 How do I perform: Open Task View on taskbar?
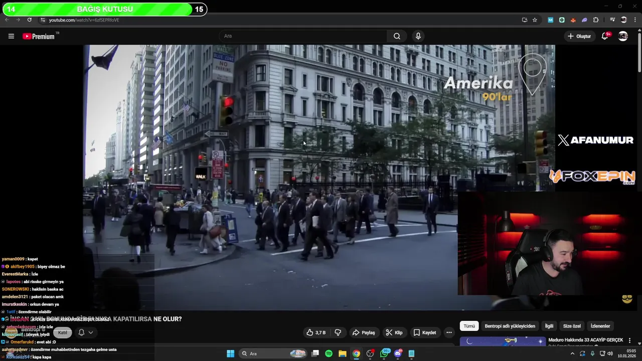315,353
